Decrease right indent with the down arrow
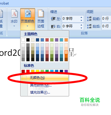Viewport: 111px width, 115px height. coord(81,28)
